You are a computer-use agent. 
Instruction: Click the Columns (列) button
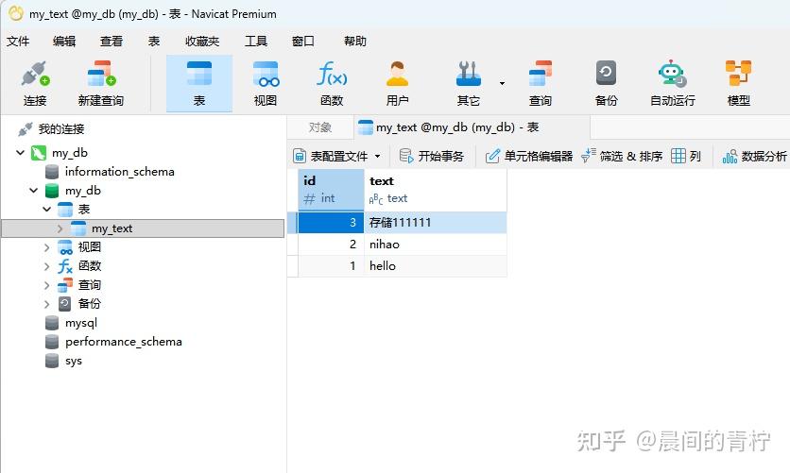pos(686,157)
